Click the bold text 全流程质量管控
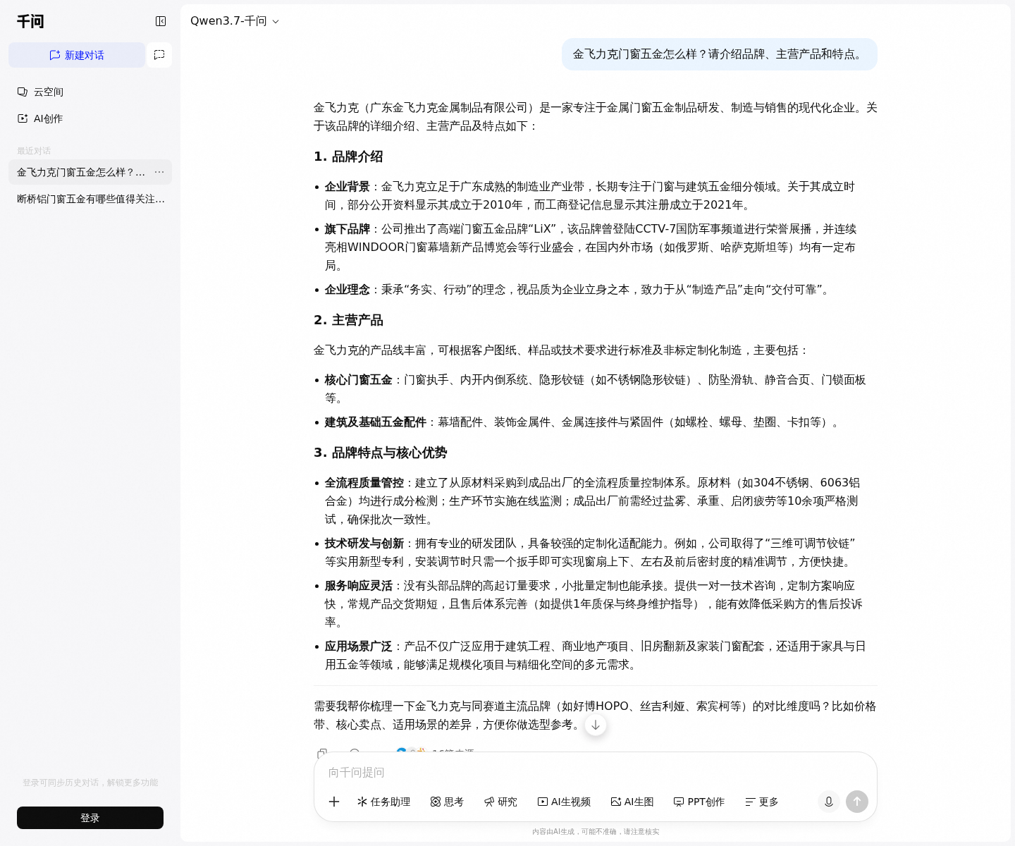The width and height of the screenshot is (1015, 846). click(x=364, y=483)
